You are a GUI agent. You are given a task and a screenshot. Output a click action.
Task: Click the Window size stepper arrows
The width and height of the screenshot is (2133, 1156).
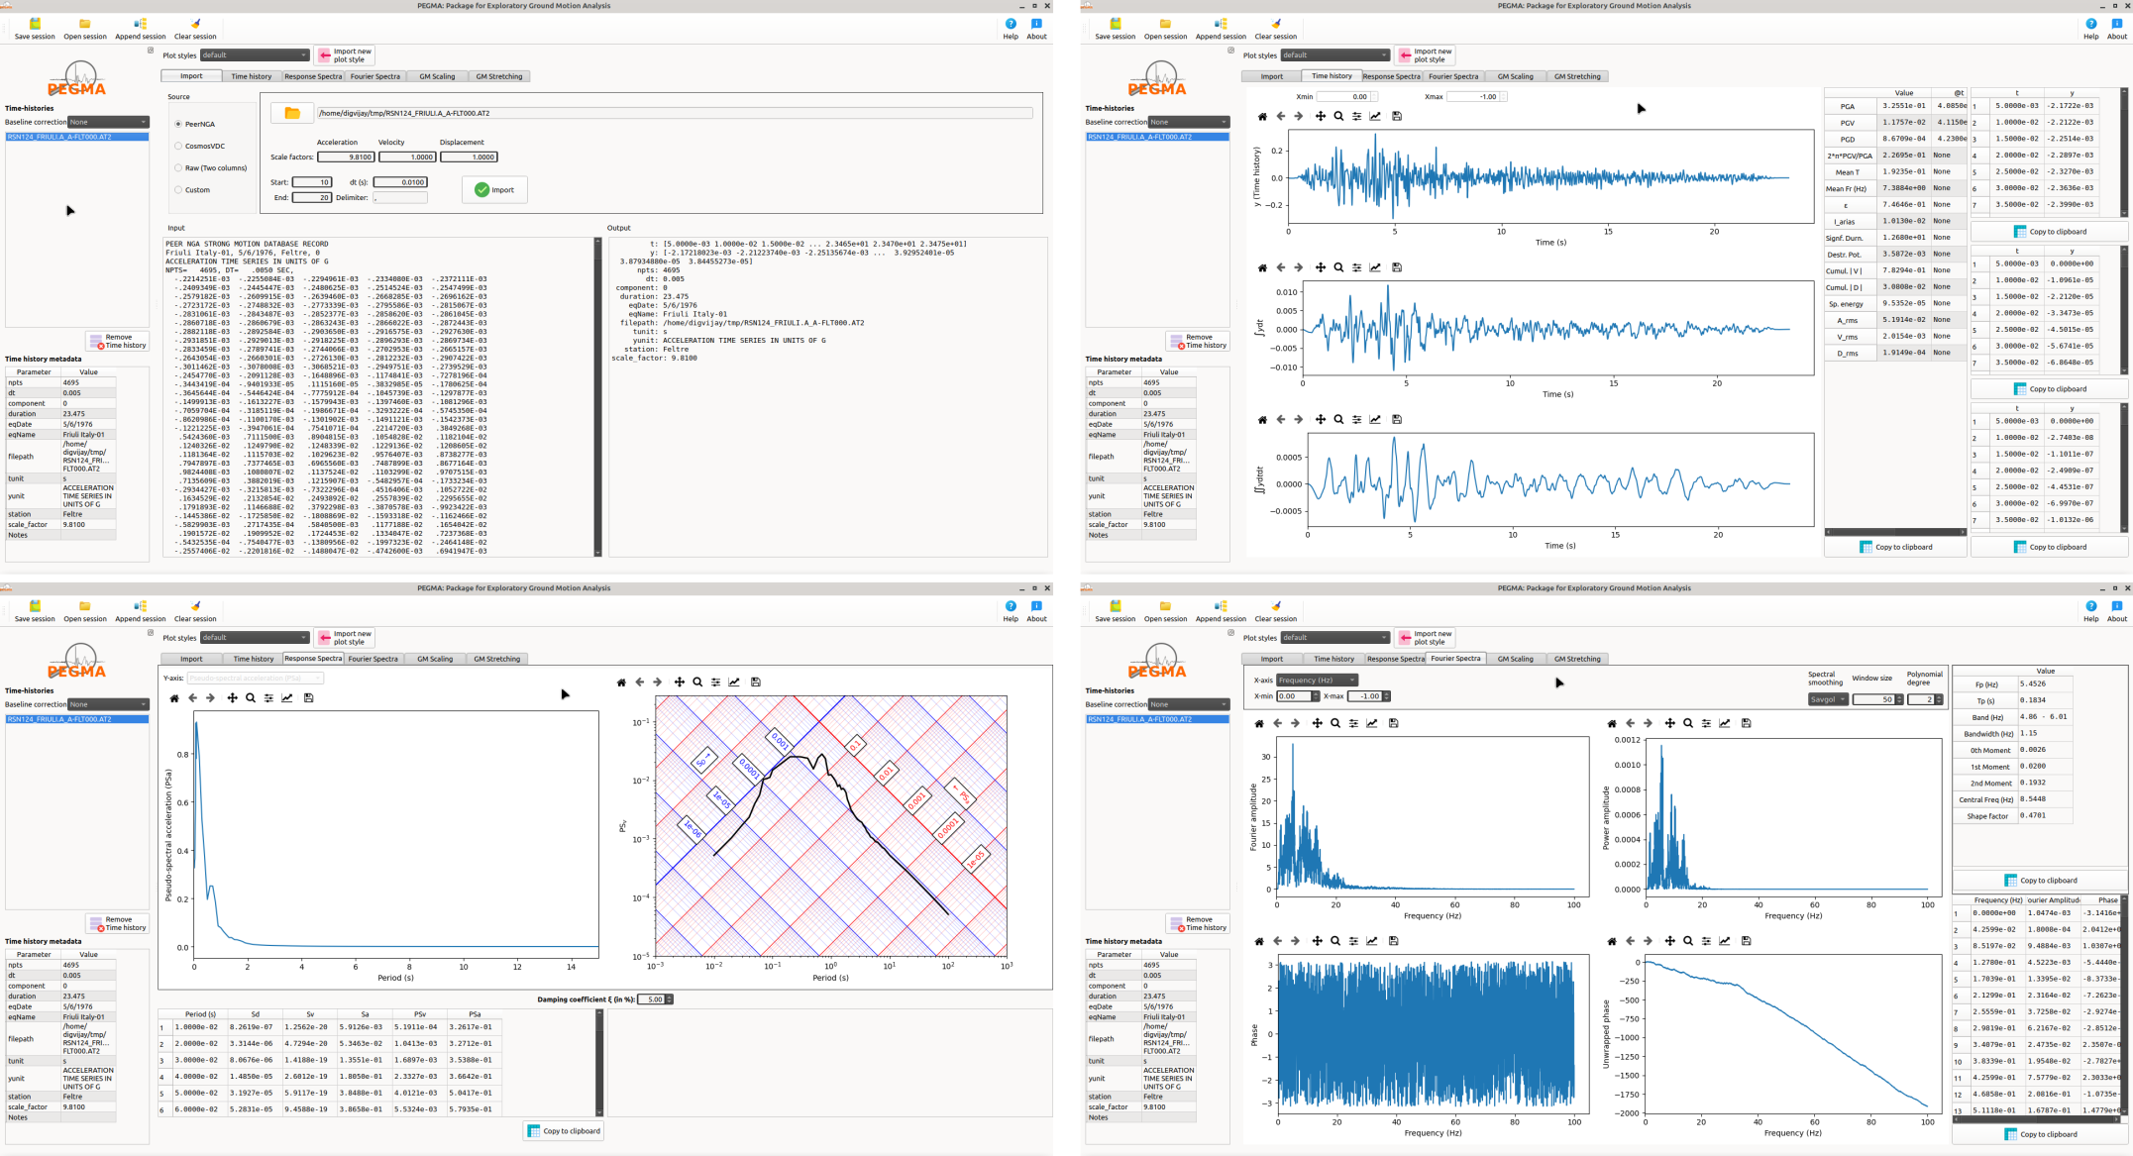(x=1899, y=699)
